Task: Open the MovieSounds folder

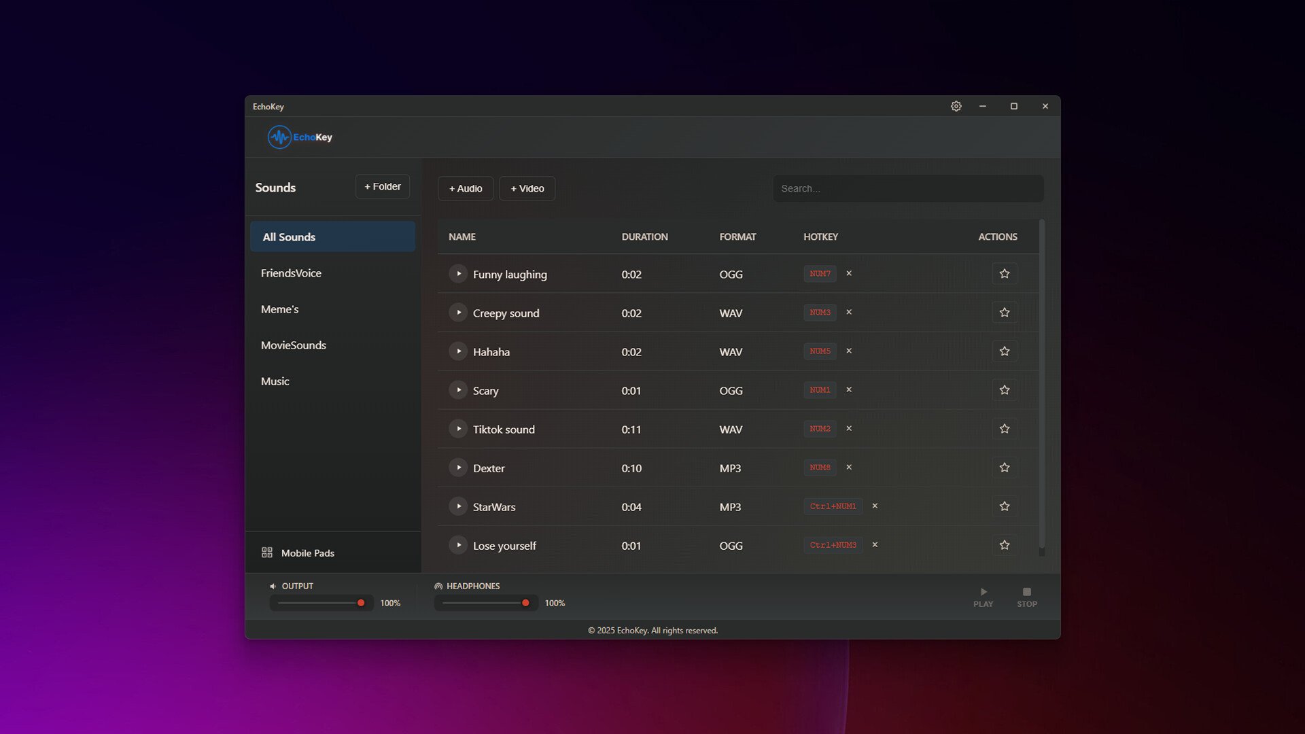Action: pos(294,345)
